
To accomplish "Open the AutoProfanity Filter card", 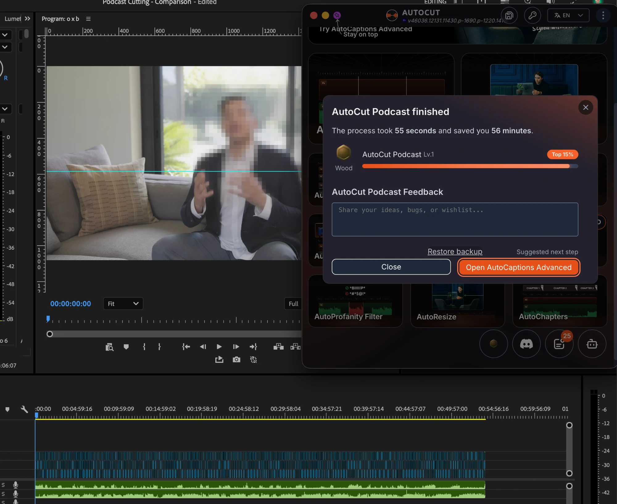I will pyautogui.click(x=355, y=305).
